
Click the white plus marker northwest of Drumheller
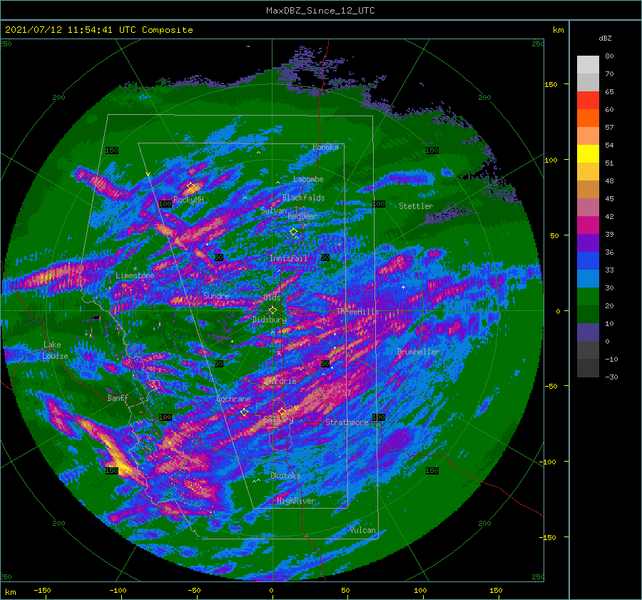[x=403, y=287]
